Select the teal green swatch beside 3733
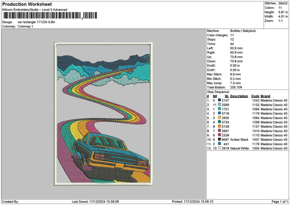This screenshot has width=290, height=205. tap(219, 122)
